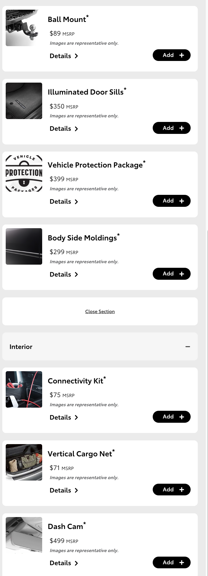Click the Interior section header
Image resolution: width=208 pixels, height=576 pixels.
click(100, 347)
